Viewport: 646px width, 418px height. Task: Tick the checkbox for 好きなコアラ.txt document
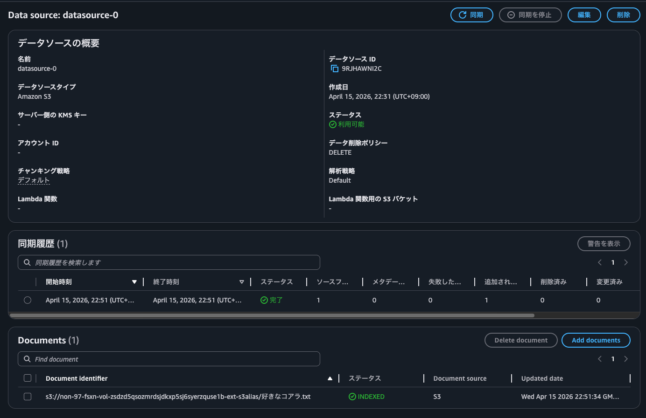(28, 397)
